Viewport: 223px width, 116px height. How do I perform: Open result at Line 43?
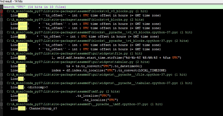(x=18, y=79)
